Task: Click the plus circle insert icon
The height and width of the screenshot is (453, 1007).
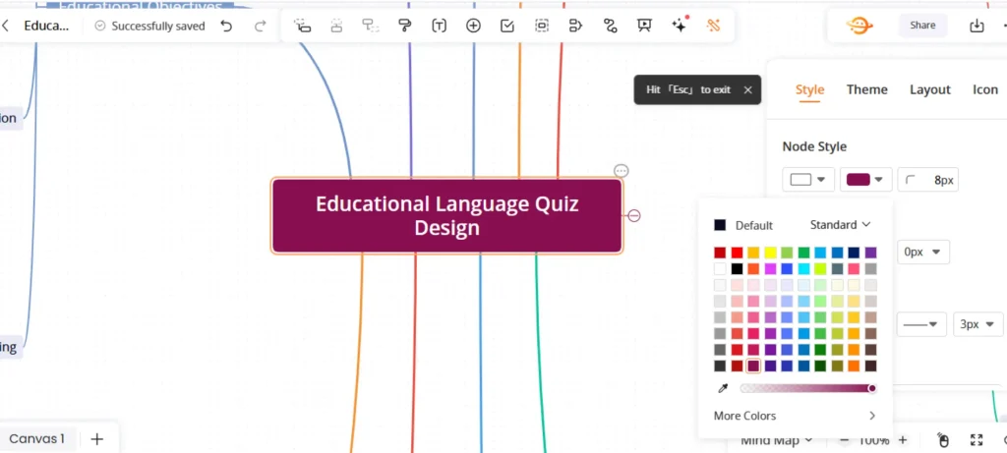Action: (473, 26)
